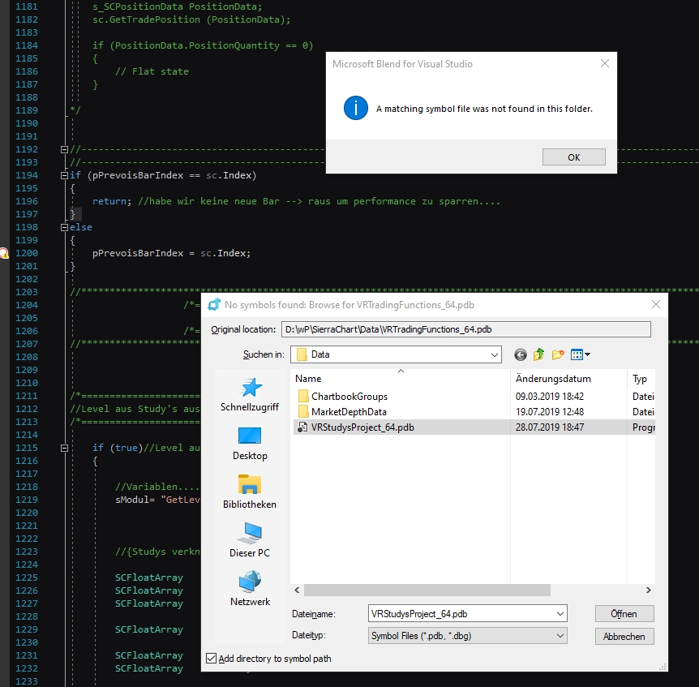The width and height of the screenshot is (699, 687).
Task: Click 'return;' statement on line 1196
Action: click(x=112, y=201)
